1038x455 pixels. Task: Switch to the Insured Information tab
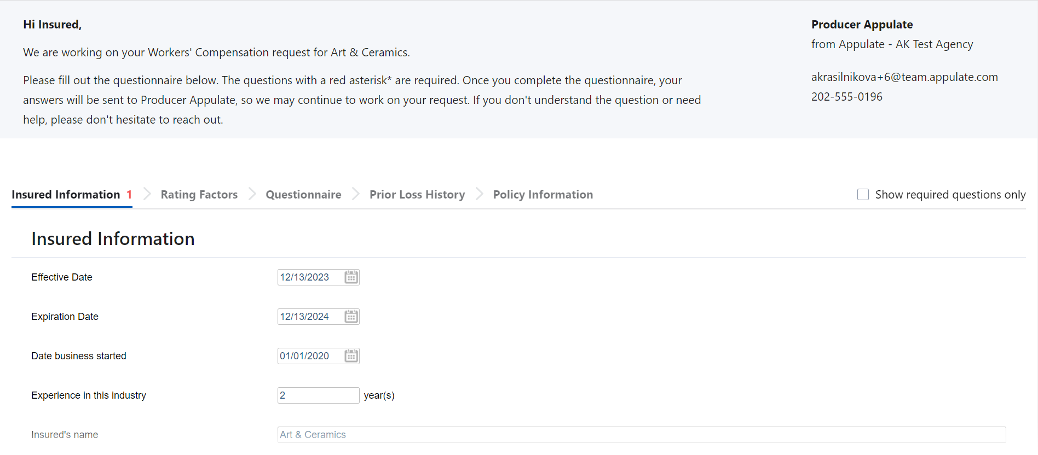(x=66, y=195)
